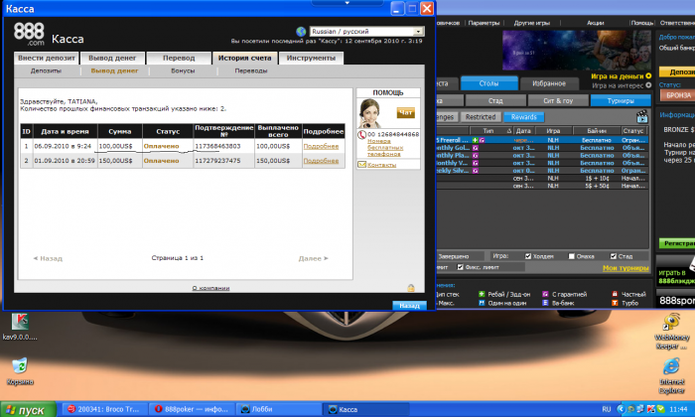
Task: Click the space promo banner in lobby
Action: (577, 50)
